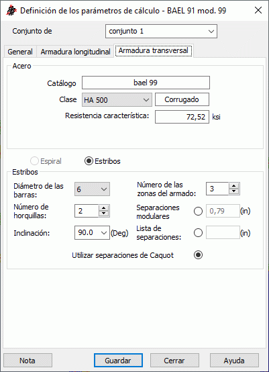Open Diámetro de las barras dropdown

(x=92, y=189)
